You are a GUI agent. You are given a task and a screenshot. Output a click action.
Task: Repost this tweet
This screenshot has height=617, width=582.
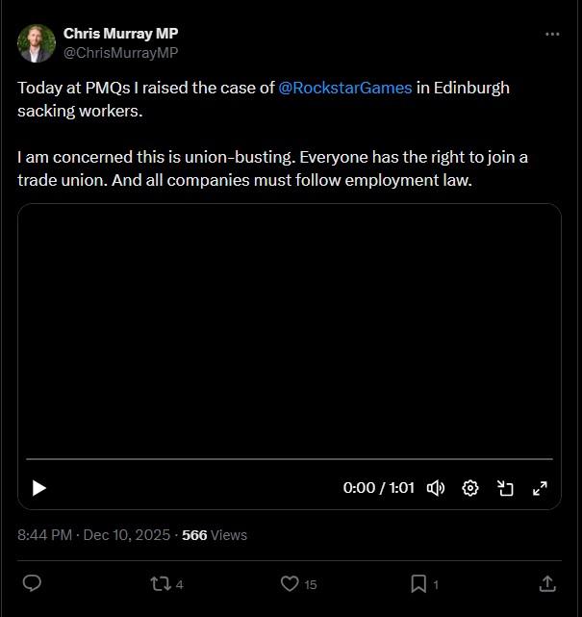coord(160,583)
